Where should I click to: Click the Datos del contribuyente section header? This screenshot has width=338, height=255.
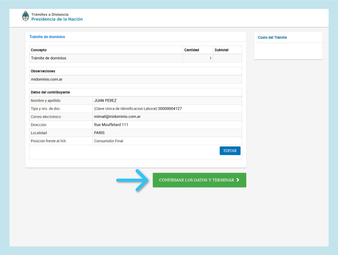50,92
